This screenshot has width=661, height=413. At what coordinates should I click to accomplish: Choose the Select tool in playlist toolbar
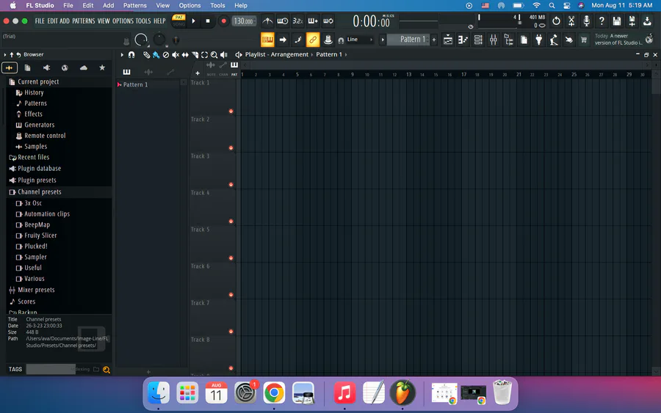[204, 55]
